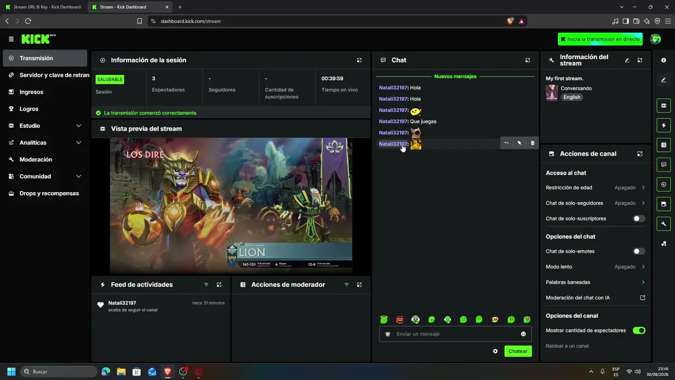The height and width of the screenshot is (380, 675).
Task: Enable Chat de solo-suscriptores
Action: click(639, 218)
